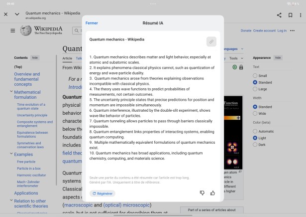The height and width of the screenshot is (217, 306).
Task: Select the Small text size radio
Action: 255,75
